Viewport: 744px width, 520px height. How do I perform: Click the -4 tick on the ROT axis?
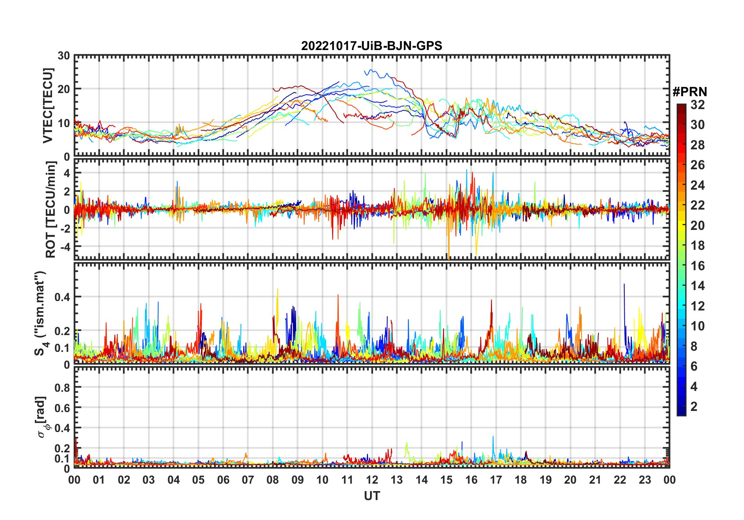coord(65,247)
